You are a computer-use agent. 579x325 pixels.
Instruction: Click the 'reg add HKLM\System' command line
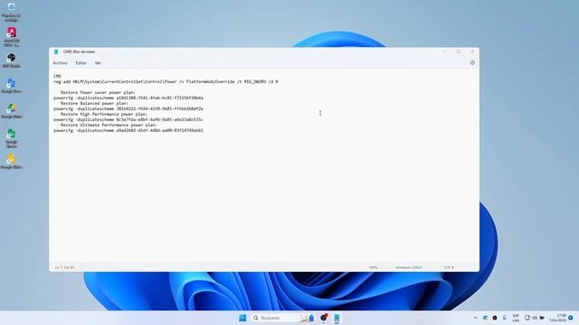(166, 81)
